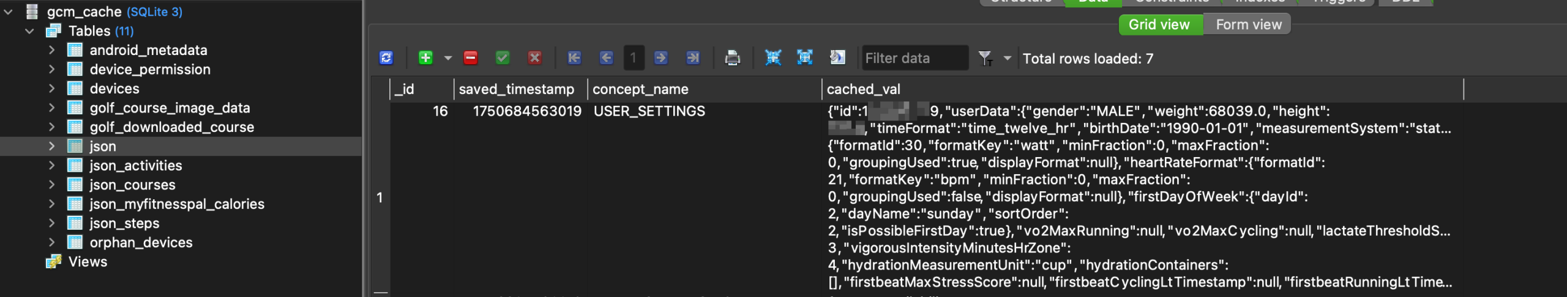Image resolution: width=1567 pixels, height=297 pixels.
Task: Jump to the last data page
Action: (x=693, y=58)
